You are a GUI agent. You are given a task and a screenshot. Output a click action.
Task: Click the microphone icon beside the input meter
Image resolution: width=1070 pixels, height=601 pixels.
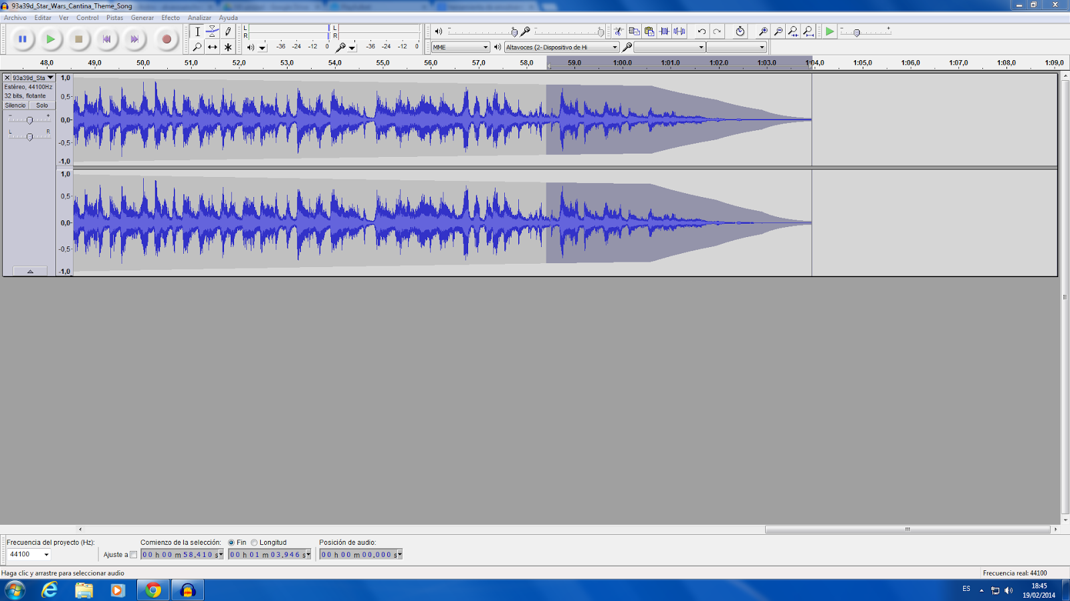340,47
